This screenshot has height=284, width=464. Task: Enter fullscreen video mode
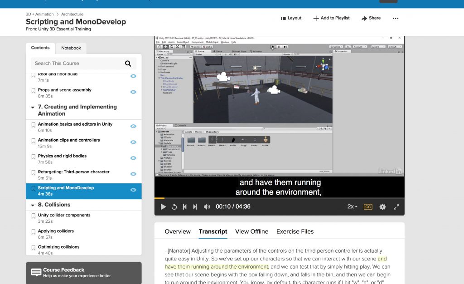(396, 207)
